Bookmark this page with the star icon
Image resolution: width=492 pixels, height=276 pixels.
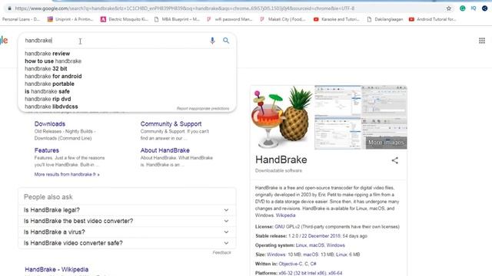[449, 8]
